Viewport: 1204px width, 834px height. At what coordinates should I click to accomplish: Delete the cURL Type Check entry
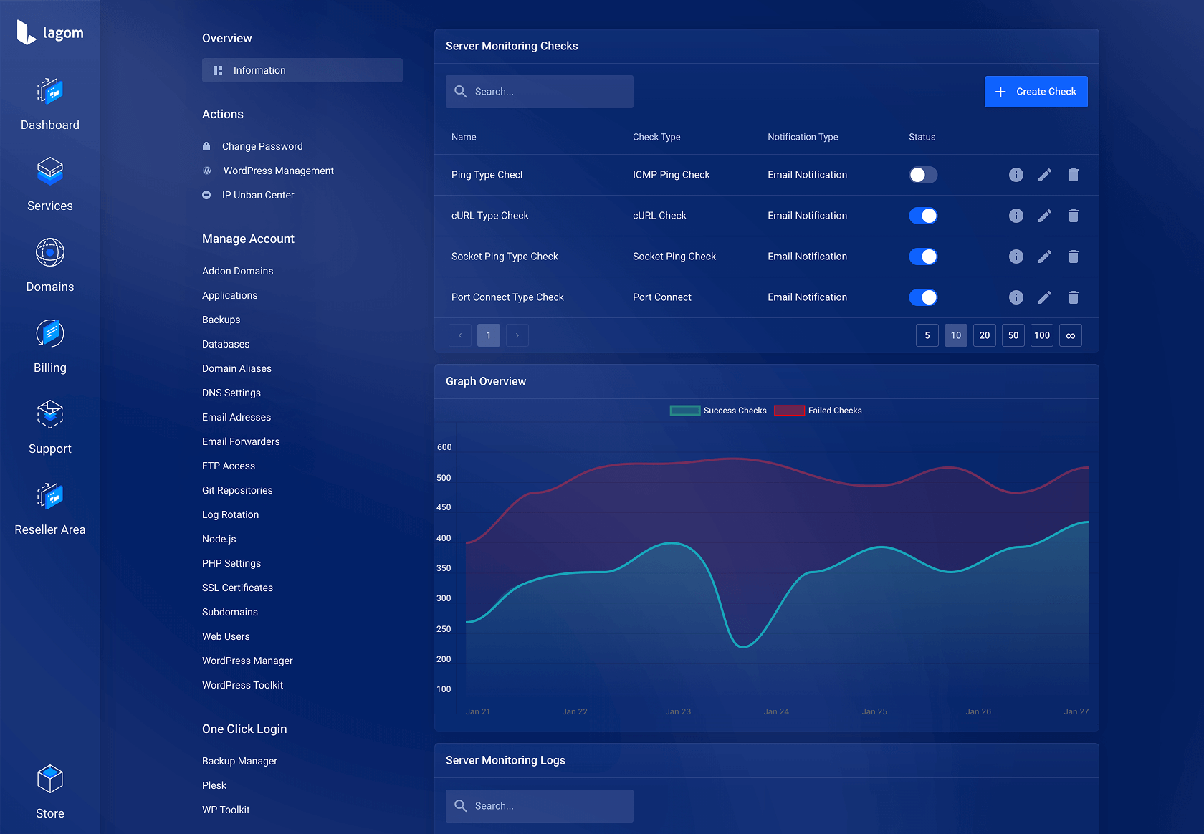tap(1074, 216)
